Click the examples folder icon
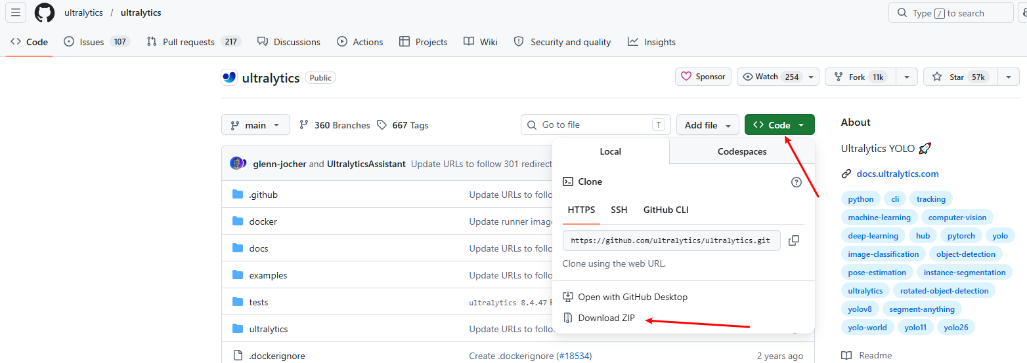This screenshot has width=1027, height=363. pos(238,275)
